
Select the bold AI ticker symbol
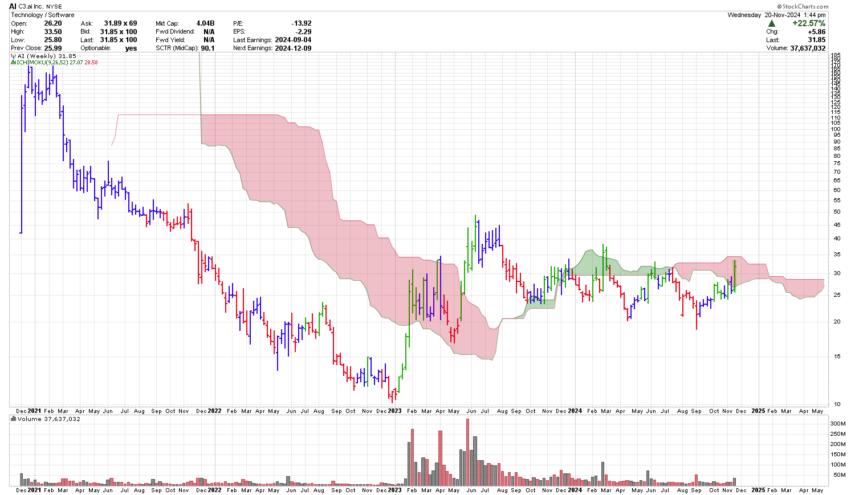[x=13, y=6]
